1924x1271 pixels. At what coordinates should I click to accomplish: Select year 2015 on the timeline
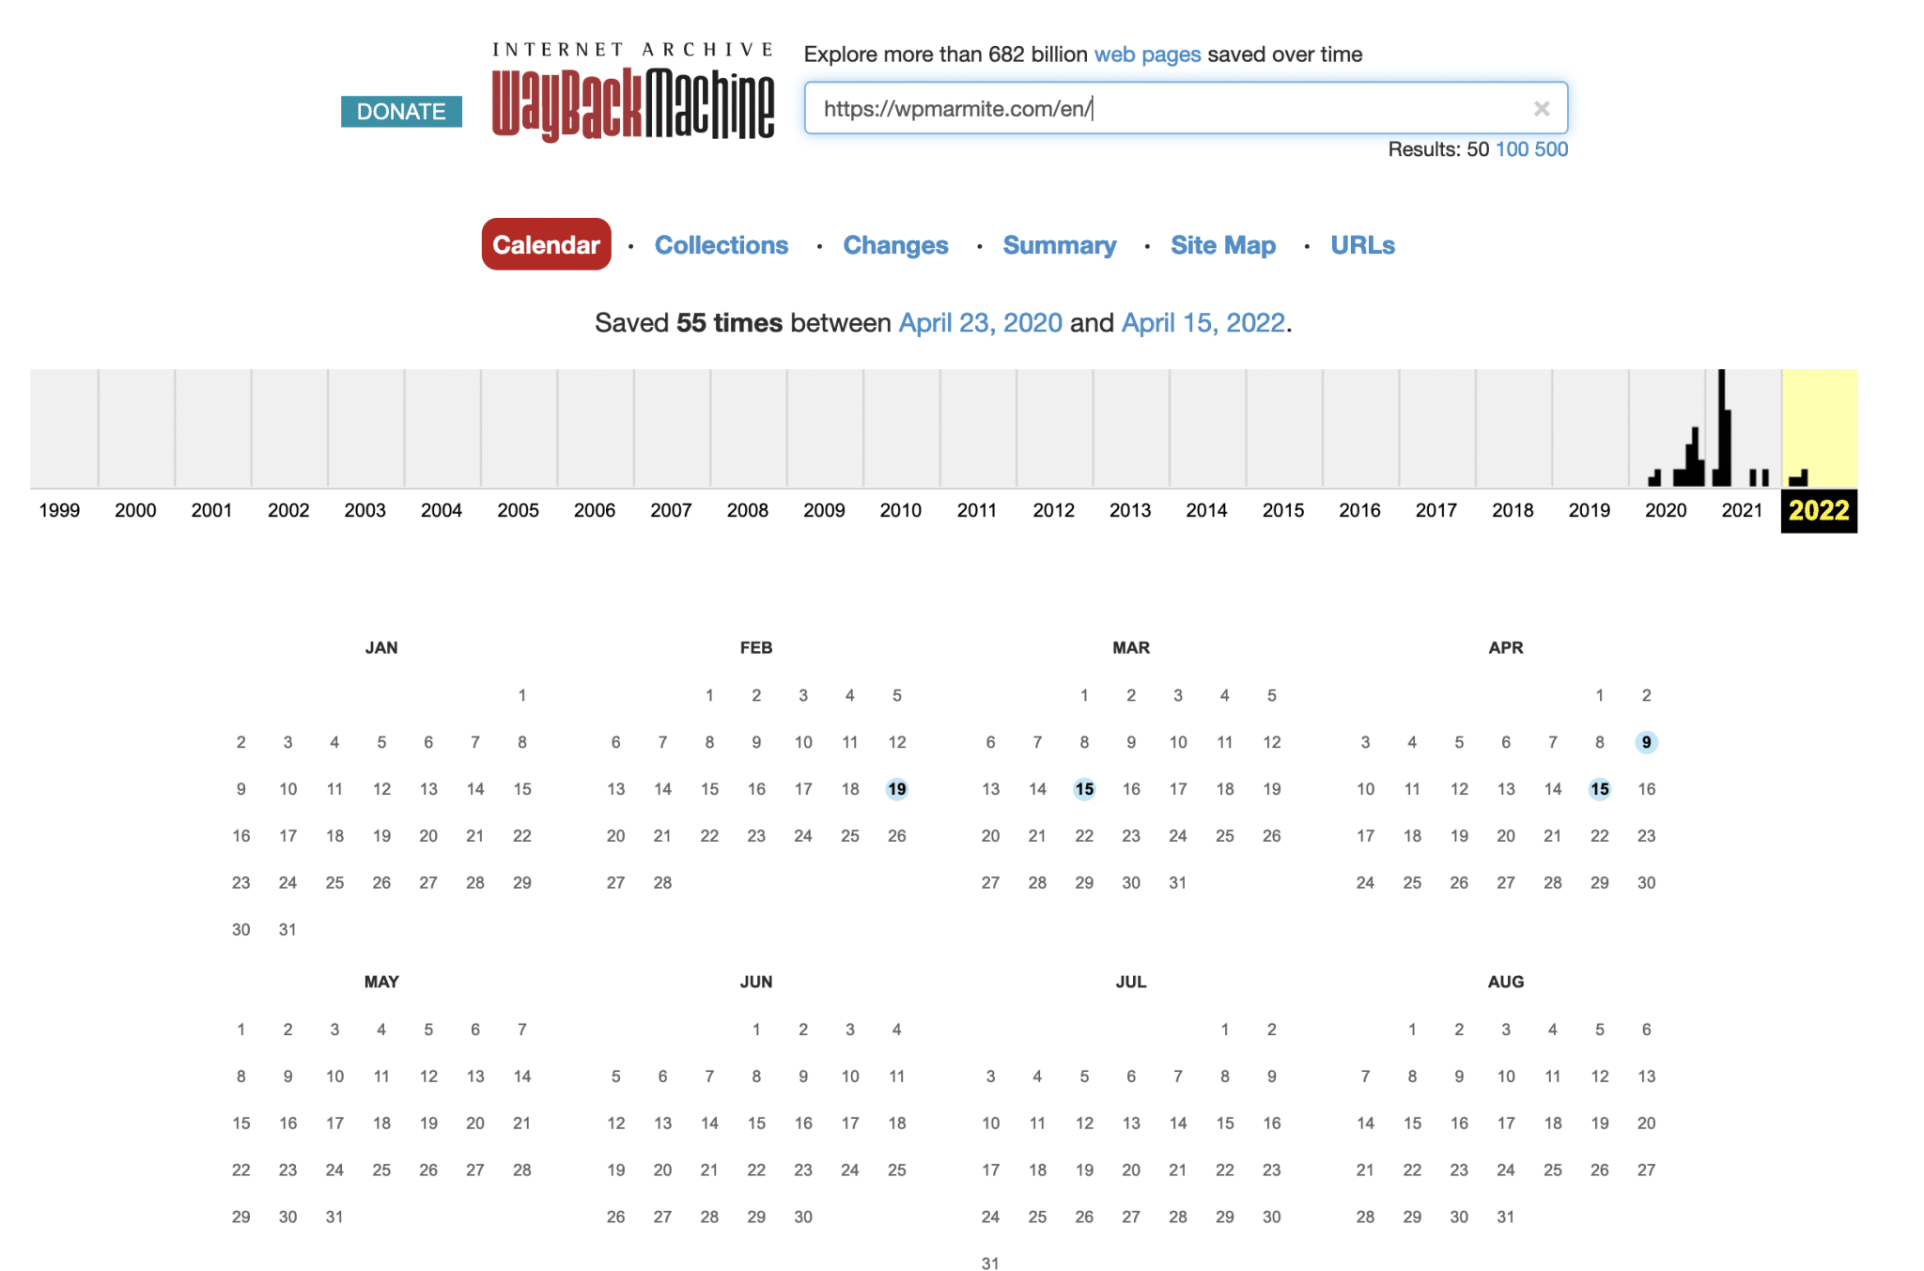pyautogui.click(x=1283, y=510)
